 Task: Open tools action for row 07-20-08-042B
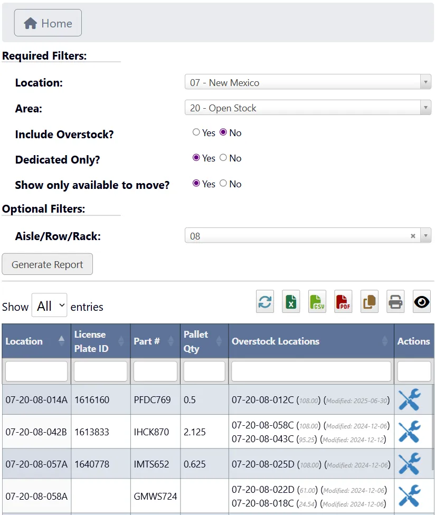[x=409, y=432]
